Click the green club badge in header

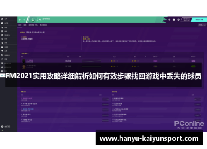[33, 20]
